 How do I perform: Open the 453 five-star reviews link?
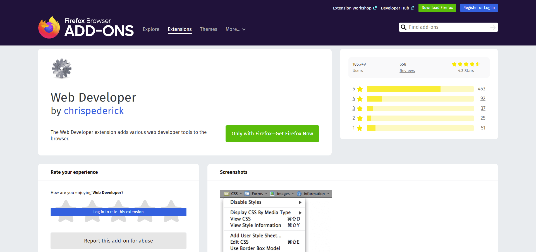pos(482,89)
